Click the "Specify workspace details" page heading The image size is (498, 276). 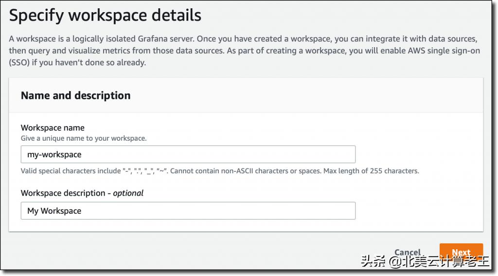105,15
